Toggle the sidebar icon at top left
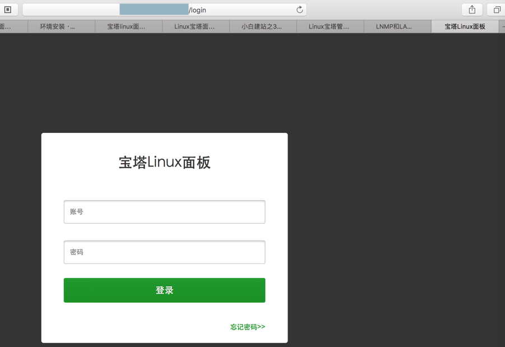The image size is (505, 347). [x=8, y=10]
